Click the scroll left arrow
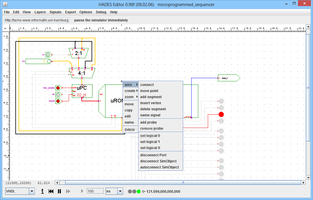313x200 pixels. point(57,182)
